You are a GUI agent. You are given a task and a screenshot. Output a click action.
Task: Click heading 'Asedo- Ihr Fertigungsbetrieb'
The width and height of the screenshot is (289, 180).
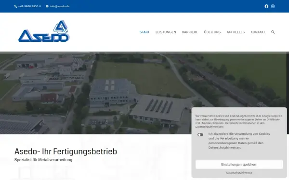pos(66,152)
